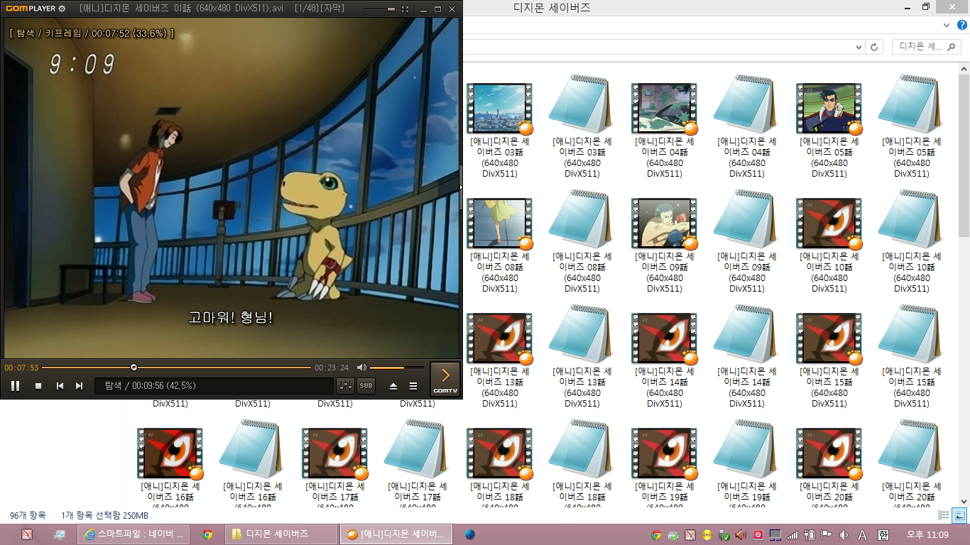Select the episode 09話 notepad subtitle file
This screenshot has width=970, height=545.
[746, 241]
